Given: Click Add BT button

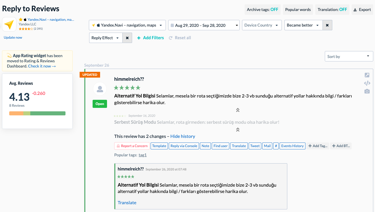Looking at the screenshot, I should pos(341,146).
